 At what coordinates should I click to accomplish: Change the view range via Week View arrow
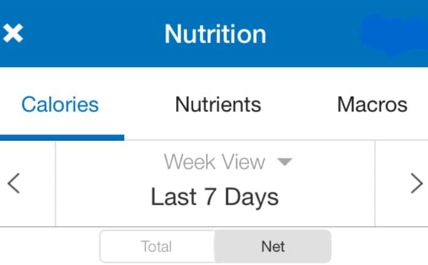point(285,162)
